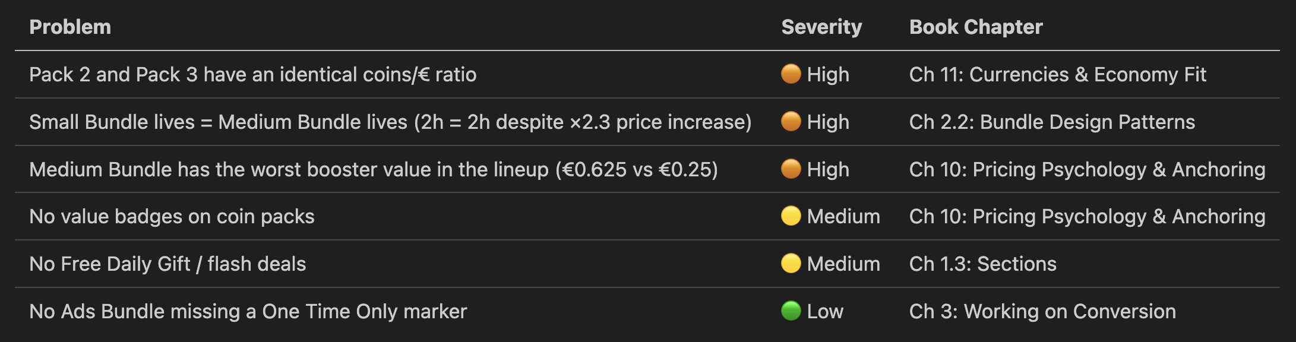Click 'No value badges on coin packs' text

172,216
